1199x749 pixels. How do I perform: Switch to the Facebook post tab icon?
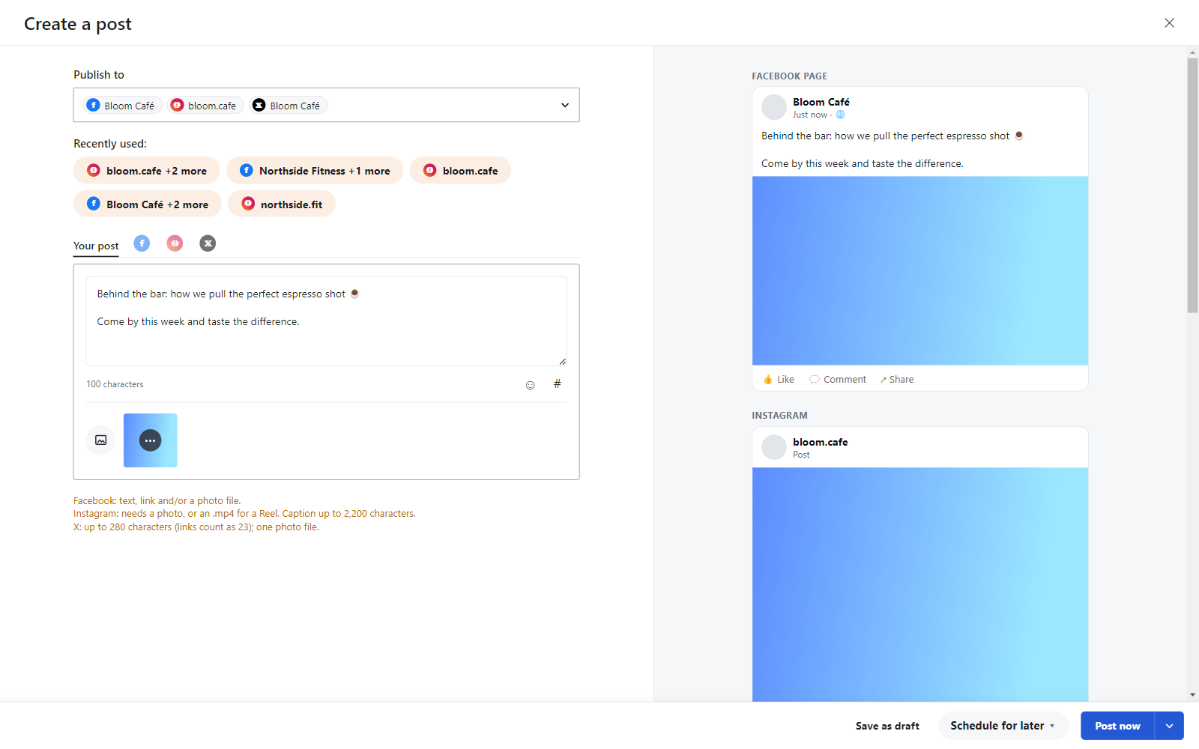tap(142, 243)
